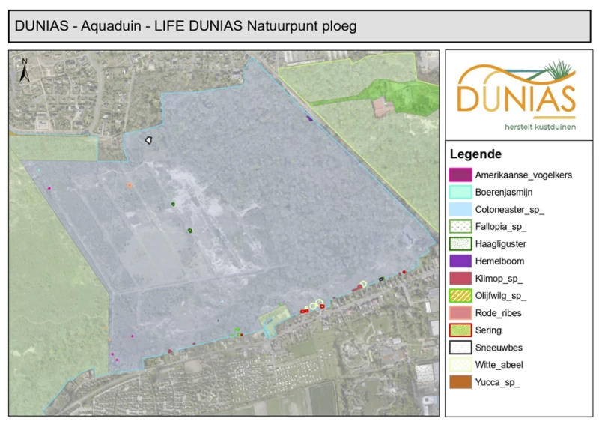Click the Legende heading
The image size is (599, 424).
point(475,154)
